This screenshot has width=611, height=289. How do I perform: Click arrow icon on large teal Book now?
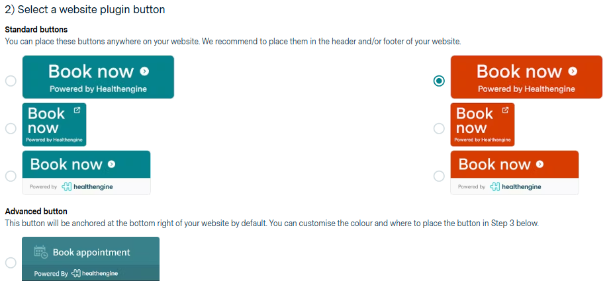144,71
